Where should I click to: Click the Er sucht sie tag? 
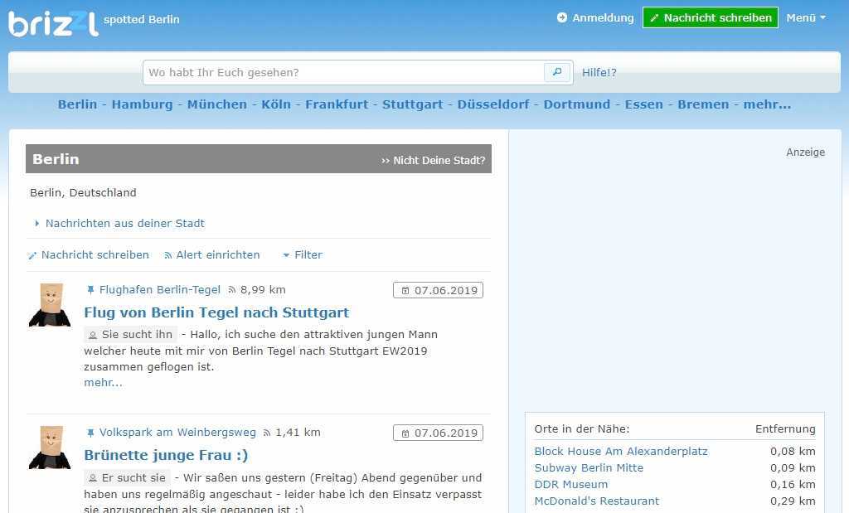pos(127,478)
